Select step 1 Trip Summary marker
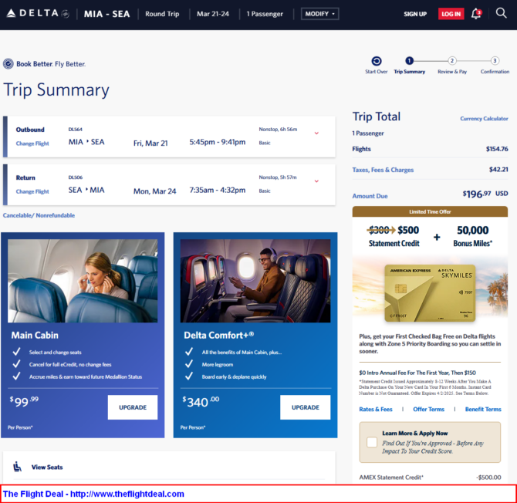 click(x=409, y=61)
